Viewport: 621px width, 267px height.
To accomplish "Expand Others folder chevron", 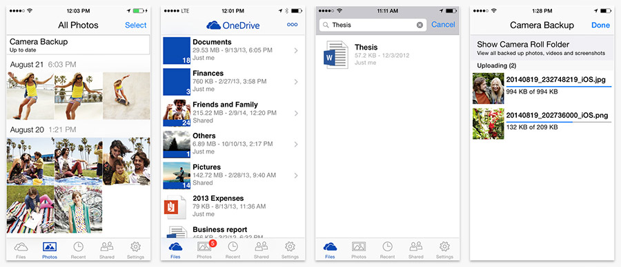I will click(x=296, y=145).
